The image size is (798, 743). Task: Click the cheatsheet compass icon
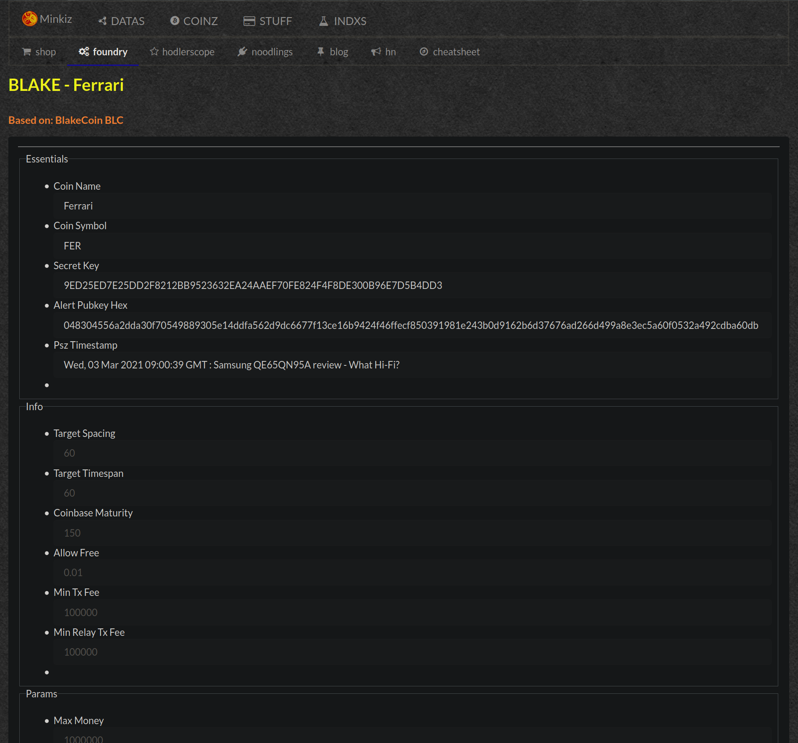click(424, 51)
